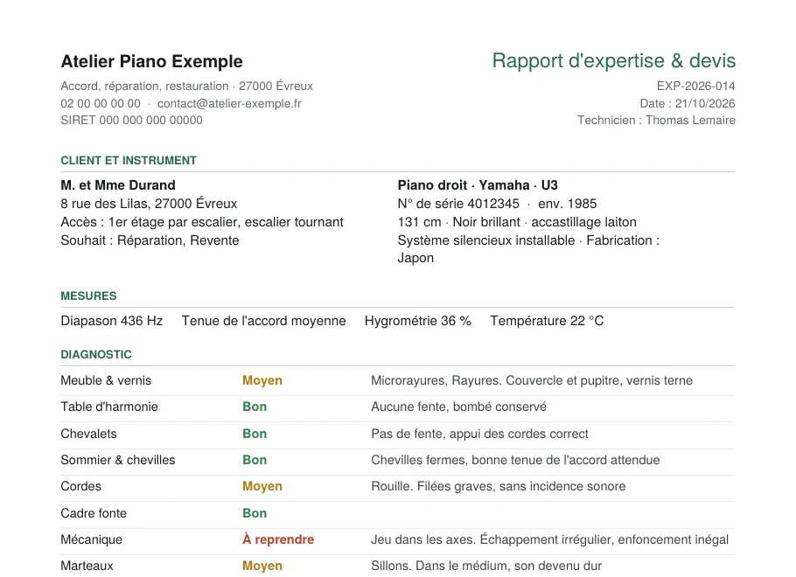Select the reference number EXP-2026-014

coord(695,87)
